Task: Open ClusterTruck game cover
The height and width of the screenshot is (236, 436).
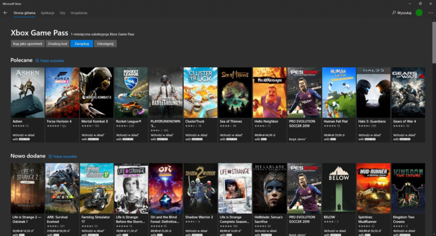Action: pyautogui.click(x=200, y=92)
